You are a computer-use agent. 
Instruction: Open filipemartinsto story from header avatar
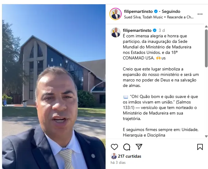click(x=115, y=14)
